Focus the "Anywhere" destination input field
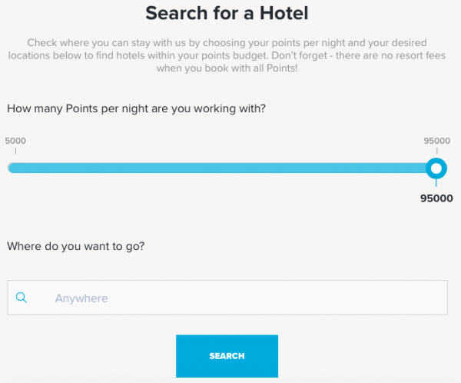The image size is (461, 383). (230, 298)
